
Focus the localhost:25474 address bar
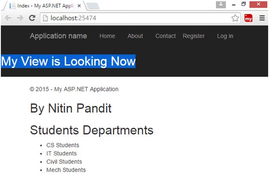coord(137,18)
